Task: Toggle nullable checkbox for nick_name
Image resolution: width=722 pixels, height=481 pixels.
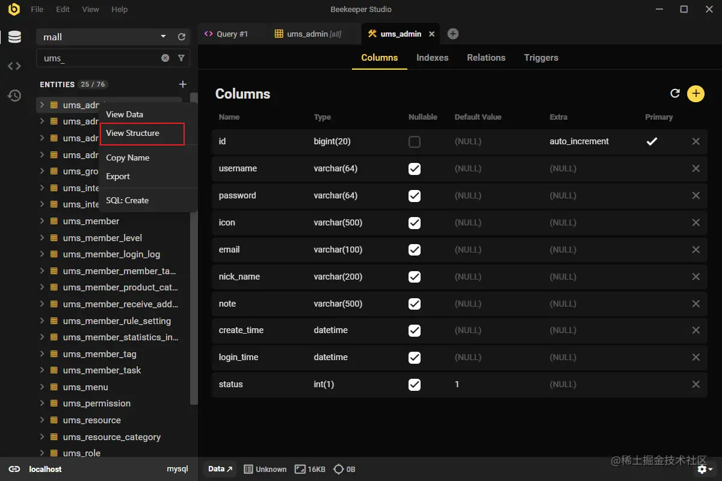Action: [x=415, y=277]
